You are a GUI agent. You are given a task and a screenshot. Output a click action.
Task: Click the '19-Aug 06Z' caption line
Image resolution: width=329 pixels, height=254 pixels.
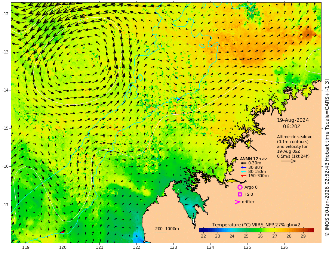288,151
